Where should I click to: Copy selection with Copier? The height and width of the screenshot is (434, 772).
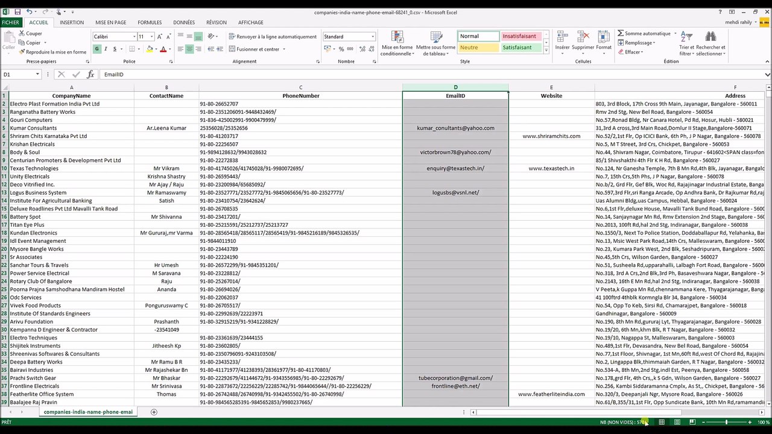click(x=30, y=43)
